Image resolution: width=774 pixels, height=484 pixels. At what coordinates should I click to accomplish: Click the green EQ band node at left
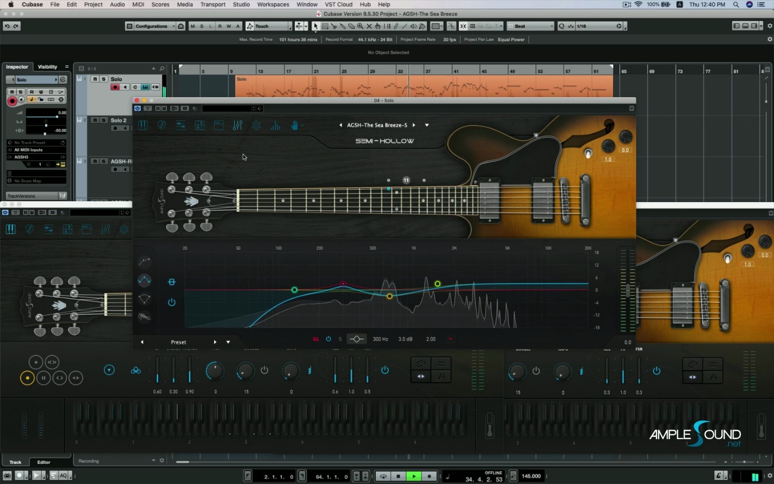294,290
